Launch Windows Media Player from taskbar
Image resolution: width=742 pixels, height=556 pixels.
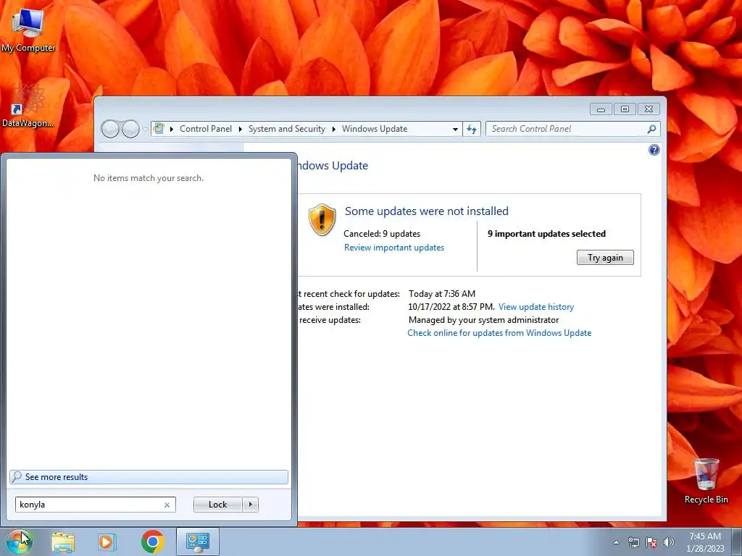[107, 542]
